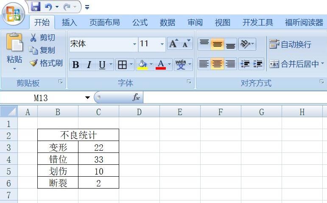The image size is (327, 203).
Task: Open the underline style dropdown arrow
Action: point(111,64)
